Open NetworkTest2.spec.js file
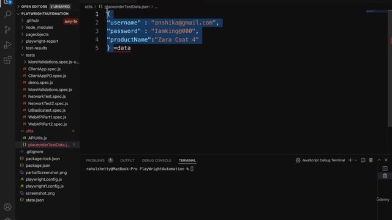Screen dimensions: 392x220 click(x=48, y=103)
